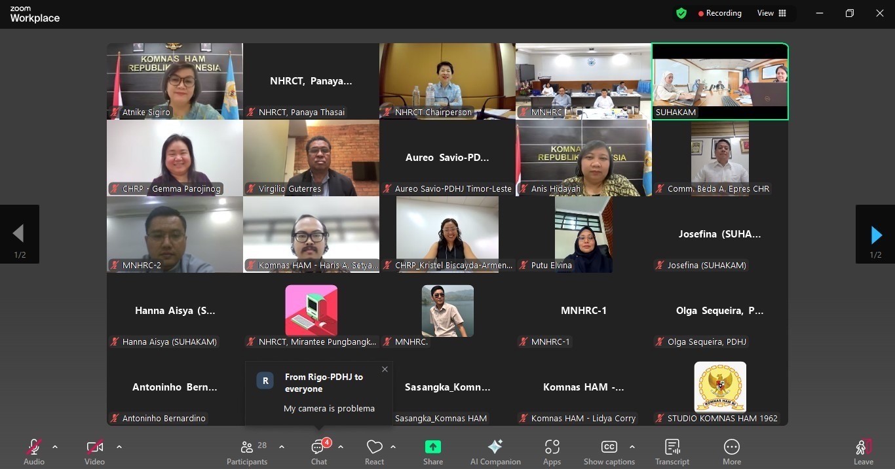The height and width of the screenshot is (469, 895).
Task: Toggle Show captions on
Action: (609, 447)
